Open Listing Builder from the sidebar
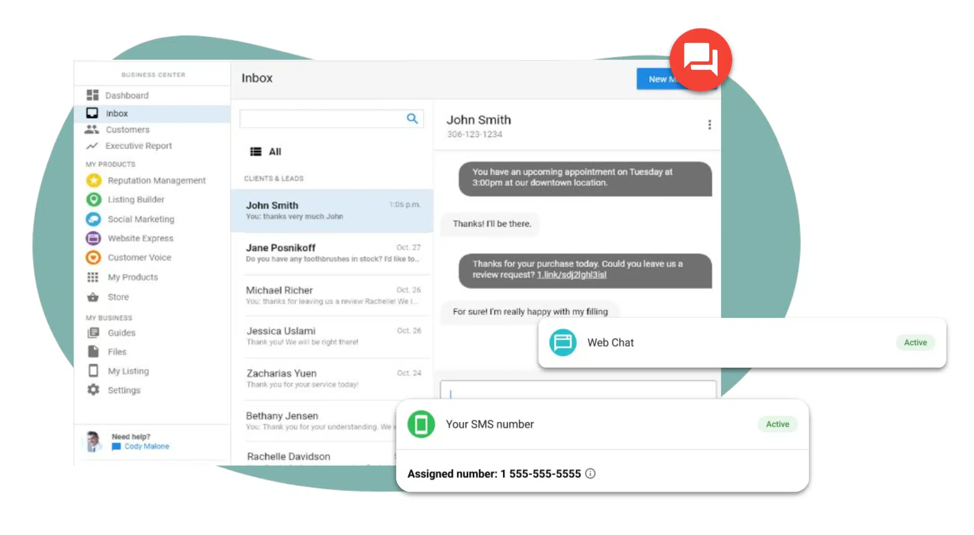The width and height of the screenshot is (974, 535). click(135, 199)
